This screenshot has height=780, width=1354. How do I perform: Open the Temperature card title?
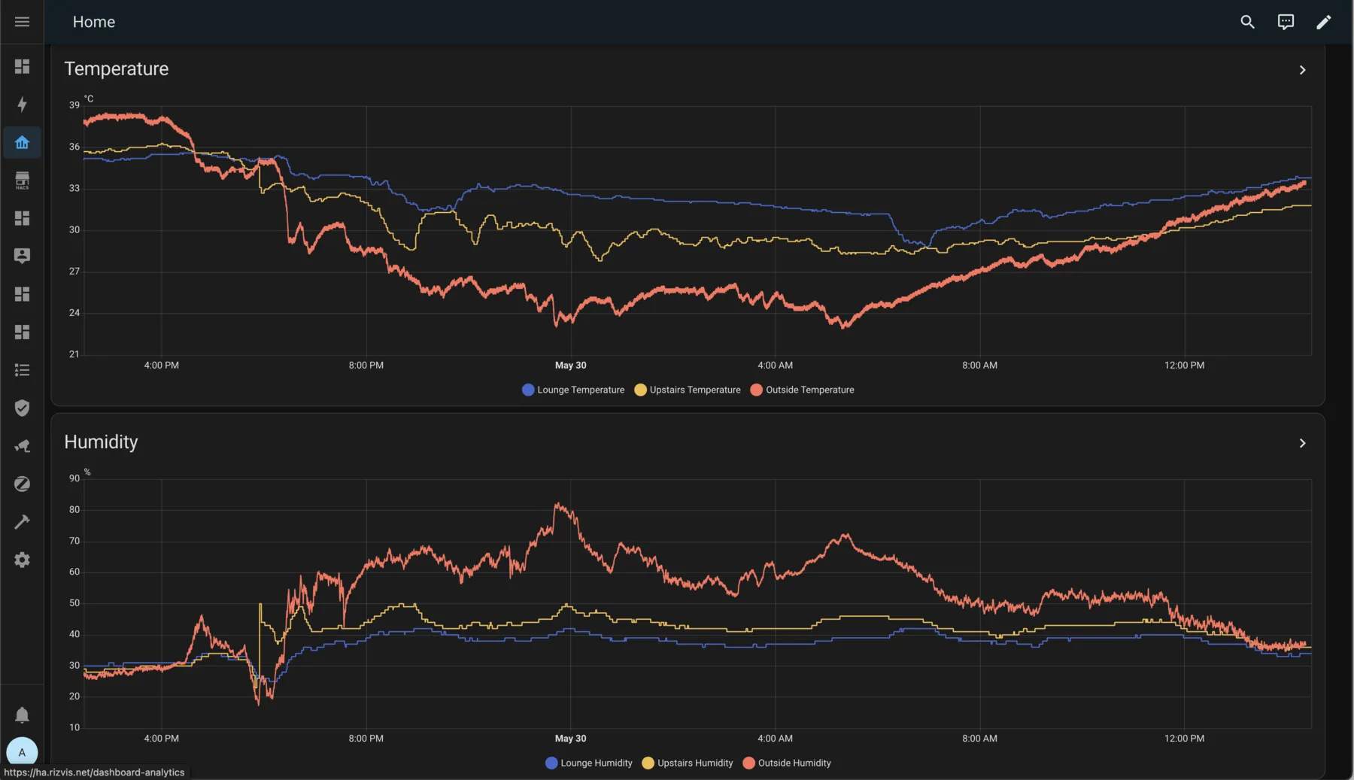pos(117,69)
